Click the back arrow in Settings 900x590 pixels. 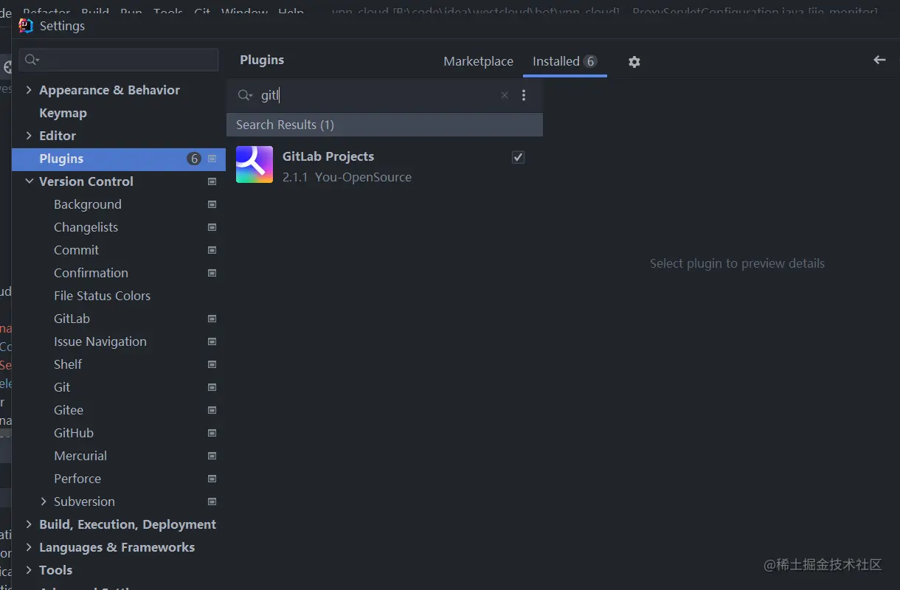(x=879, y=60)
